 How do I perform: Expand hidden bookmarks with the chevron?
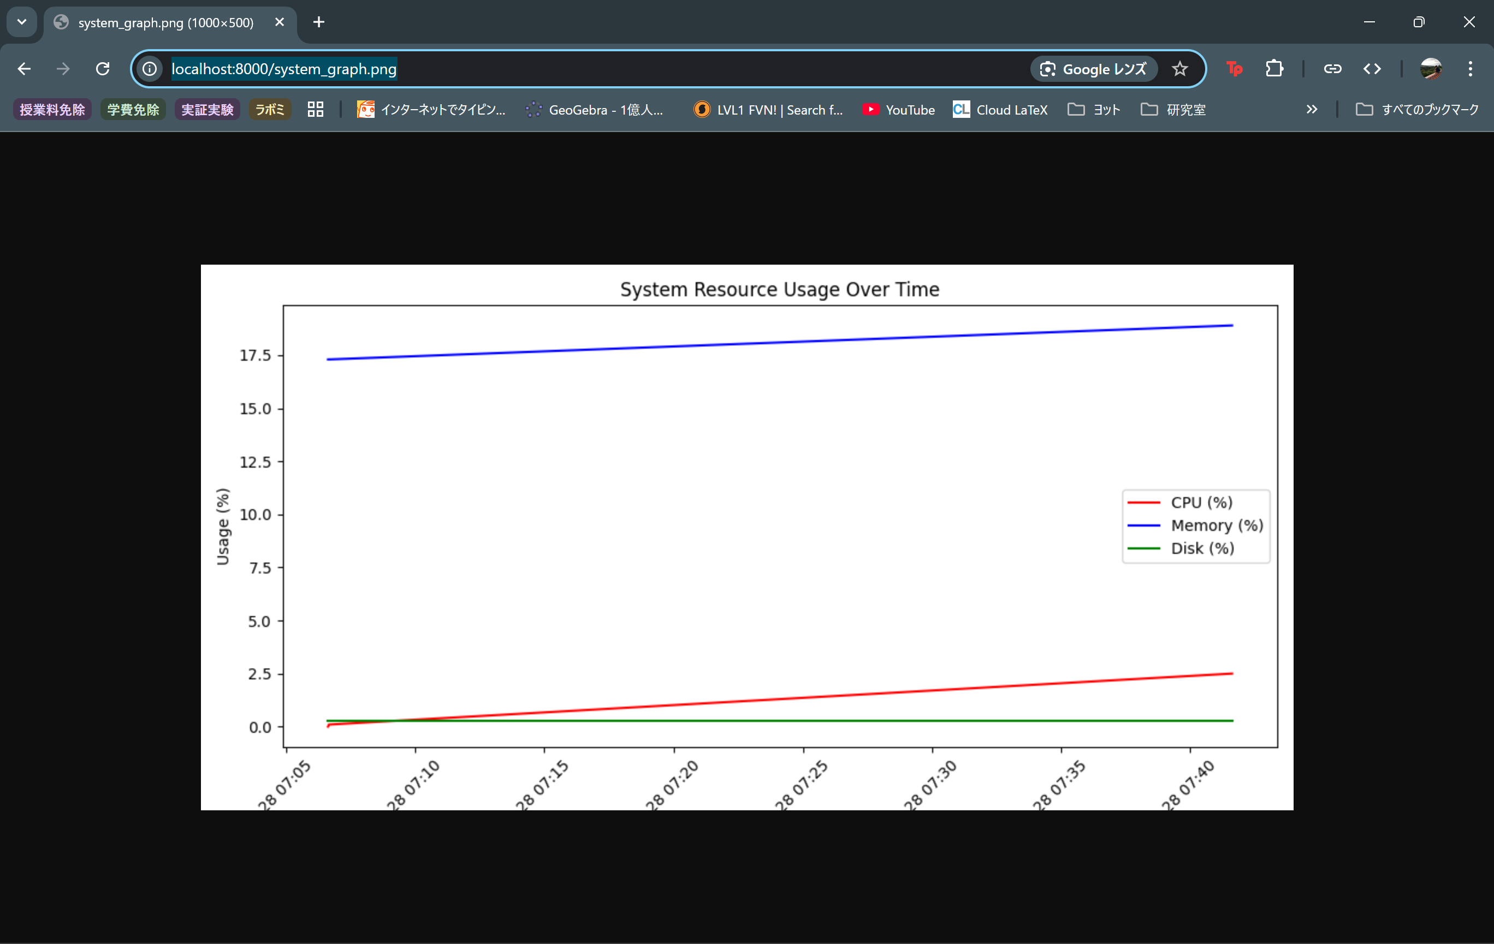pyautogui.click(x=1312, y=109)
